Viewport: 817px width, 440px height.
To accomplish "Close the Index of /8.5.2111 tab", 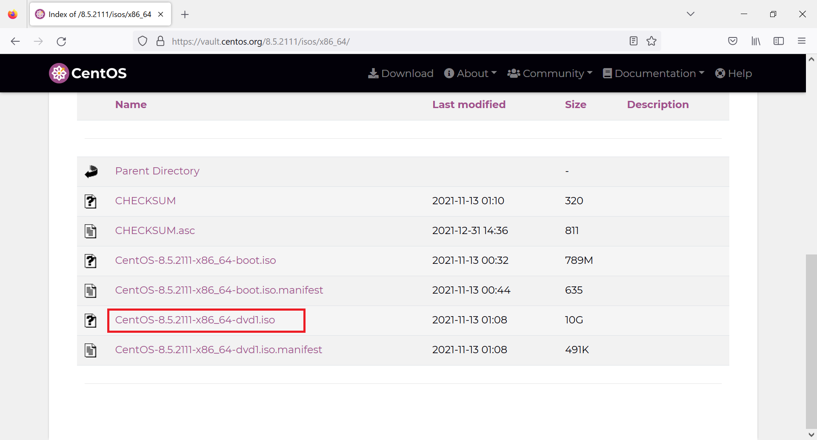I will click(161, 14).
